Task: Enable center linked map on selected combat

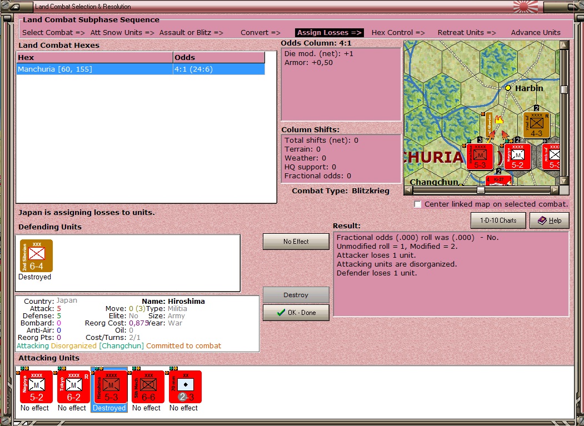Action: pyautogui.click(x=418, y=204)
